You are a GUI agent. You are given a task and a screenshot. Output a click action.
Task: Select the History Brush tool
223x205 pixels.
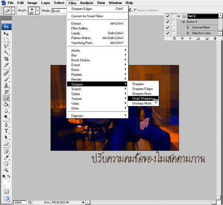pyautogui.click(x=6, y=92)
